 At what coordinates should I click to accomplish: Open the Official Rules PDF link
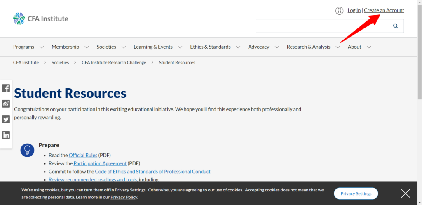(83, 155)
